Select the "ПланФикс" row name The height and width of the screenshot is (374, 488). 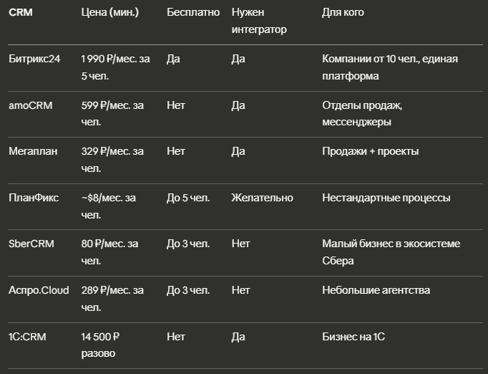click(x=34, y=198)
